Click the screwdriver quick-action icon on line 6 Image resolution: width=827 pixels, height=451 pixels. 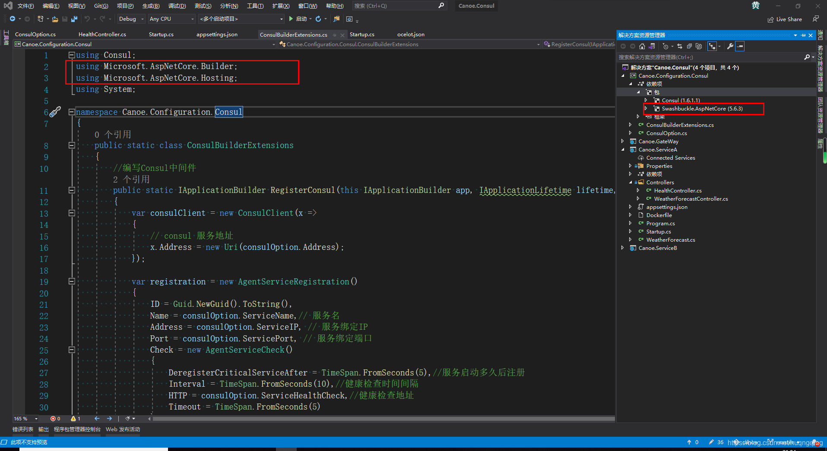(55, 112)
